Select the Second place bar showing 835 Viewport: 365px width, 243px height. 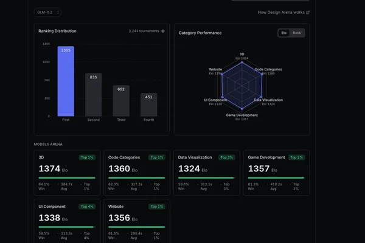click(93, 95)
